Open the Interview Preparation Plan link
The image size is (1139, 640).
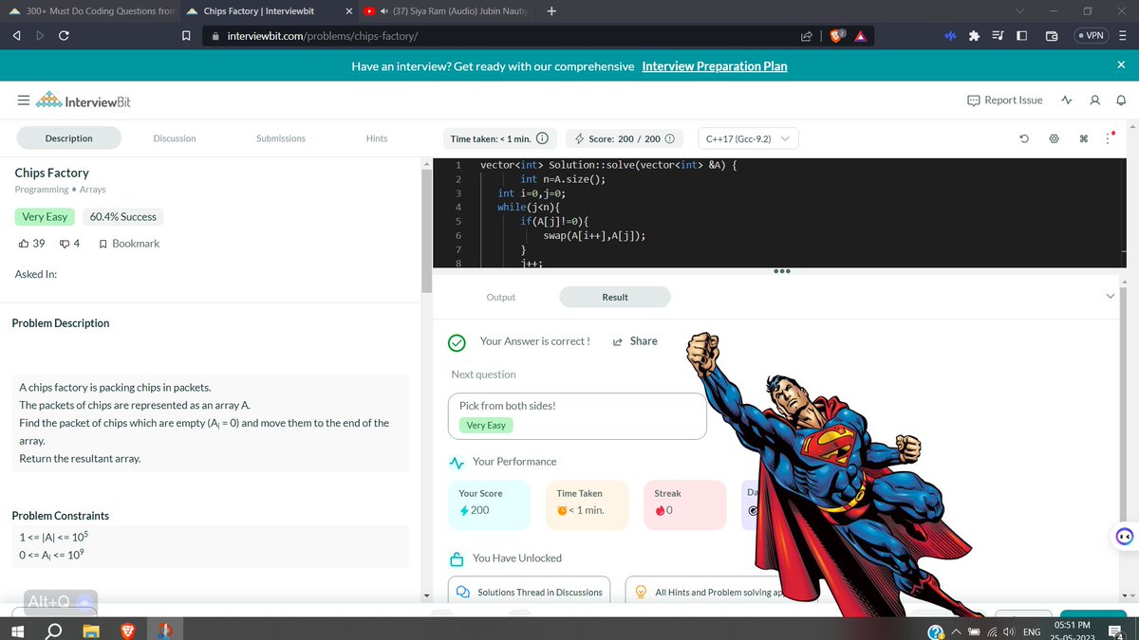tap(715, 66)
